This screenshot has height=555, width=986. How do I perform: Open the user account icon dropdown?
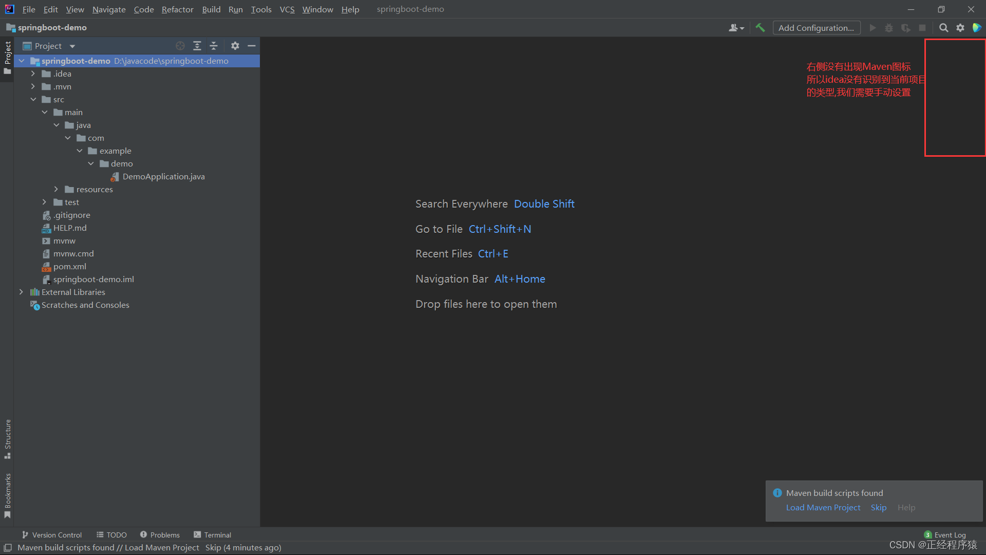coord(736,28)
